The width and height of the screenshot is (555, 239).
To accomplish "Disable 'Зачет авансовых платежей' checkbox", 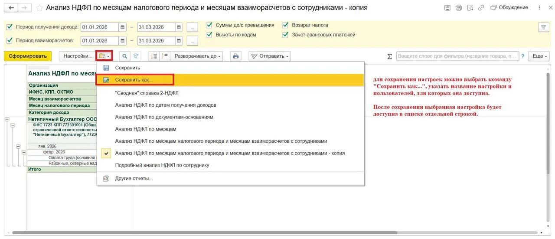I will (x=285, y=35).
